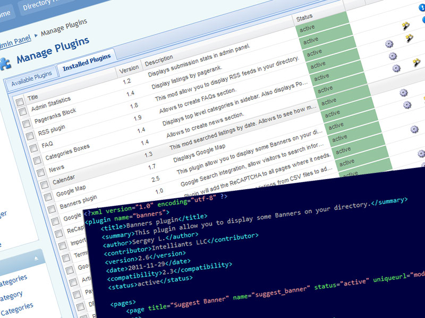425x318 pixels.
Task: Click the Calendar plugin title
Action: click(x=64, y=180)
